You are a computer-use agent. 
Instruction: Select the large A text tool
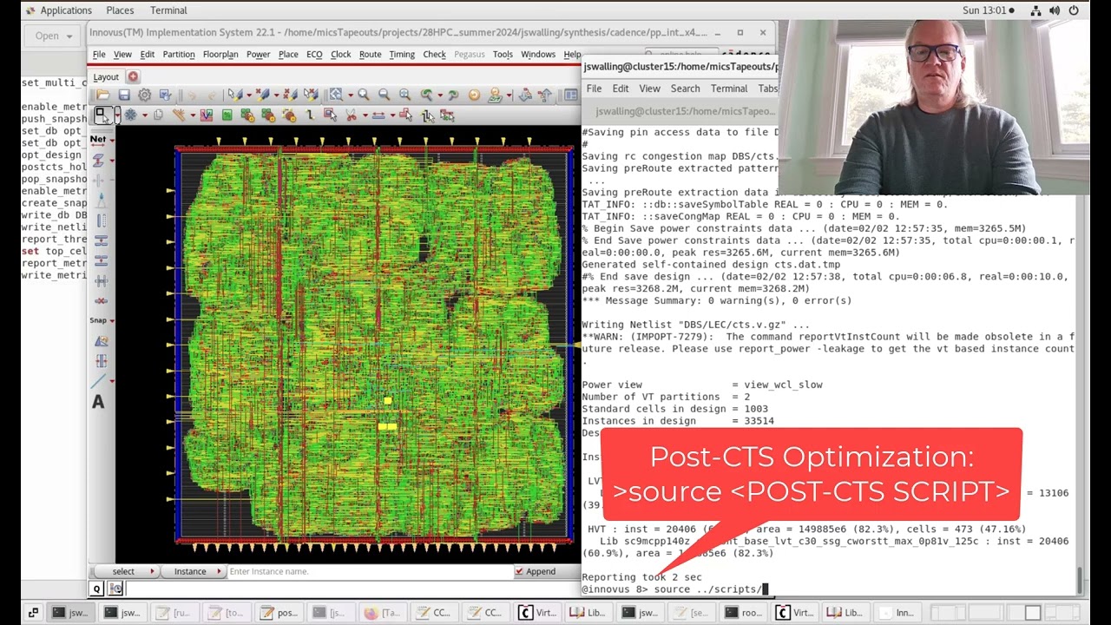[98, 402]
